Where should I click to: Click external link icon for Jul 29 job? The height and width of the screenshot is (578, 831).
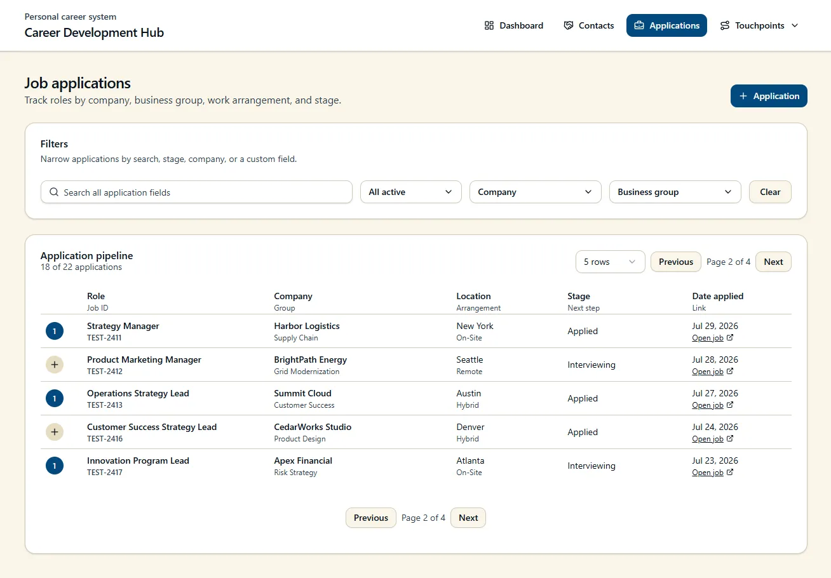coord(730,337)
